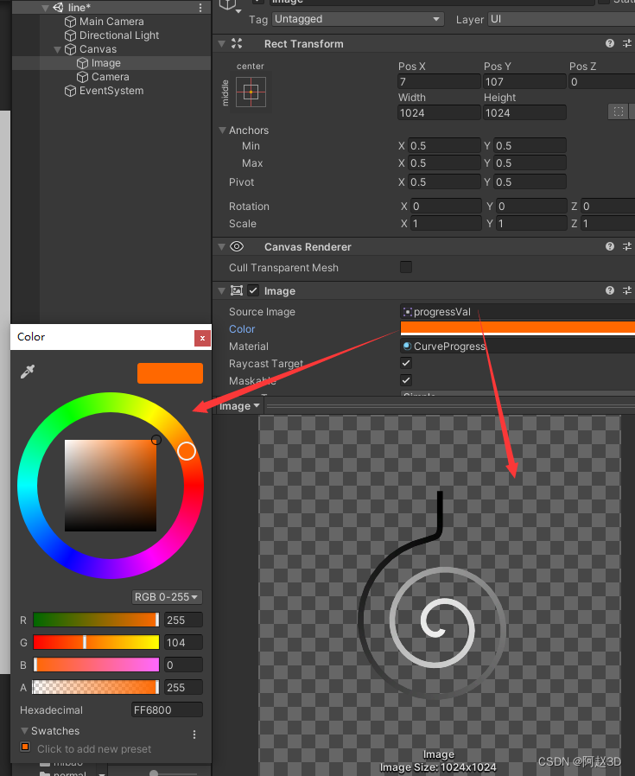Select the Image object in hierarchy

point(106,63)
